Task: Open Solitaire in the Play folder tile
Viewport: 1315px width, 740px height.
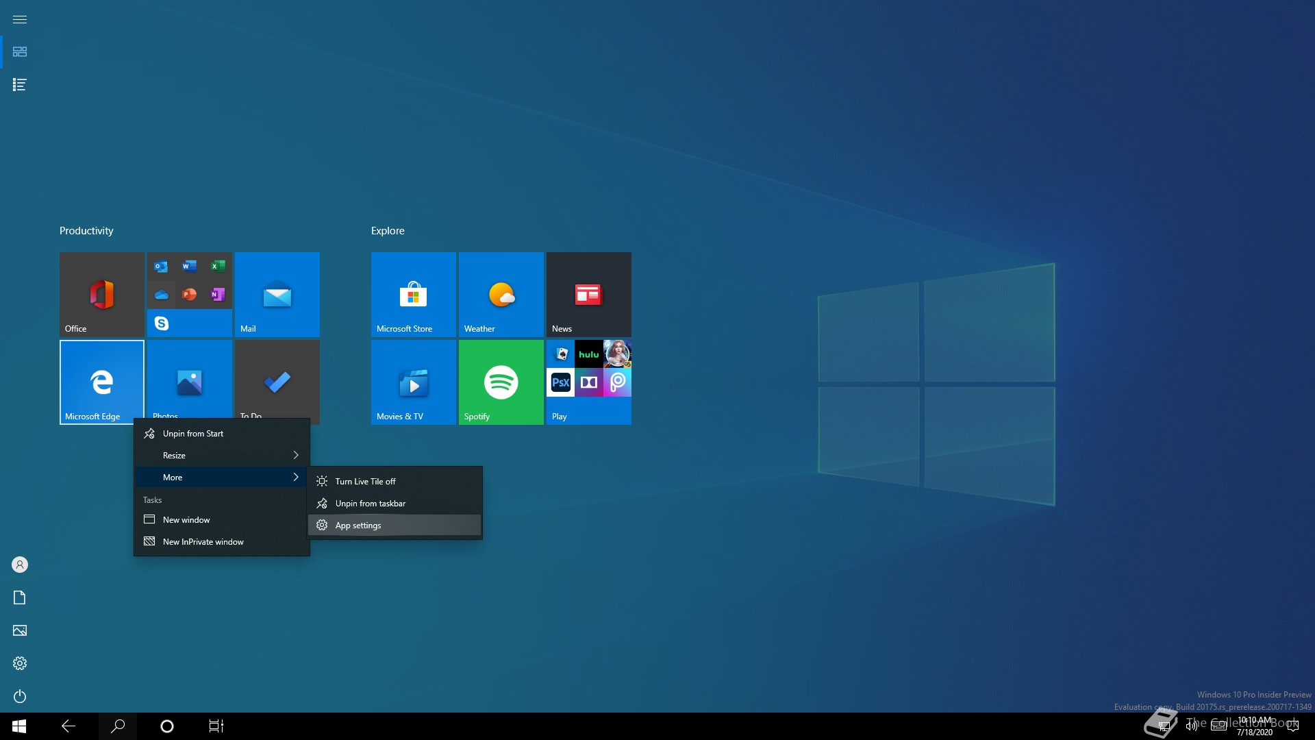Action: [x=560, y=354]
